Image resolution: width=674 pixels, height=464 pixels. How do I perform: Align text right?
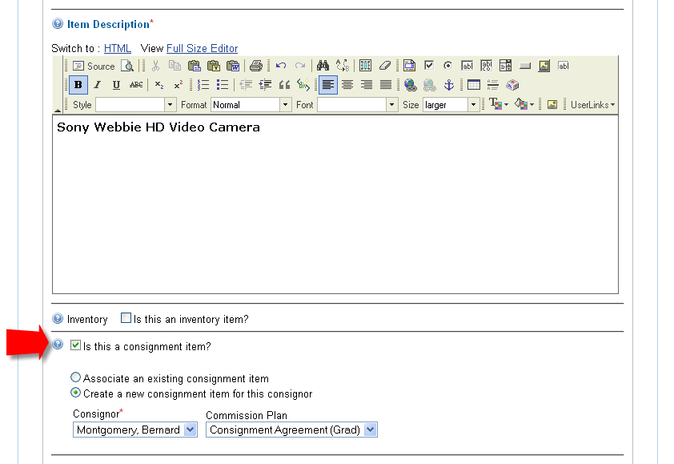click(367, 85)
